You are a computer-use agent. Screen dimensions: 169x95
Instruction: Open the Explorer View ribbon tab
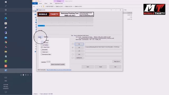pyautogui.click(x=51, y=3)
